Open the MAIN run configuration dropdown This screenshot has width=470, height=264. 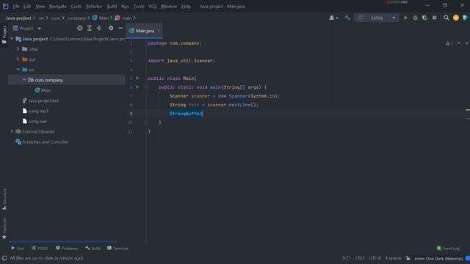pos(377,18)
